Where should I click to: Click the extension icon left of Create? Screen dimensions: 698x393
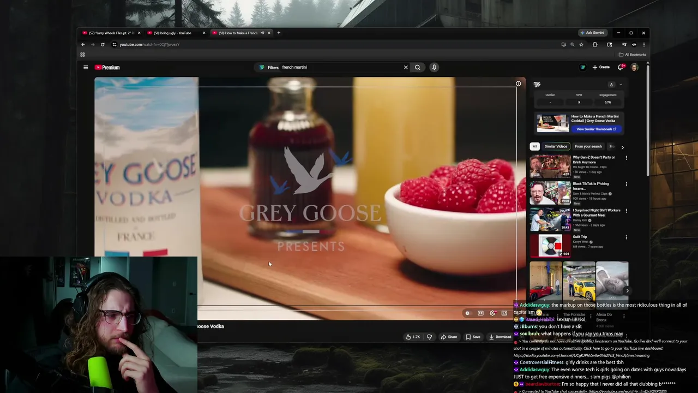pyautogui.click(x=582, y=67)
